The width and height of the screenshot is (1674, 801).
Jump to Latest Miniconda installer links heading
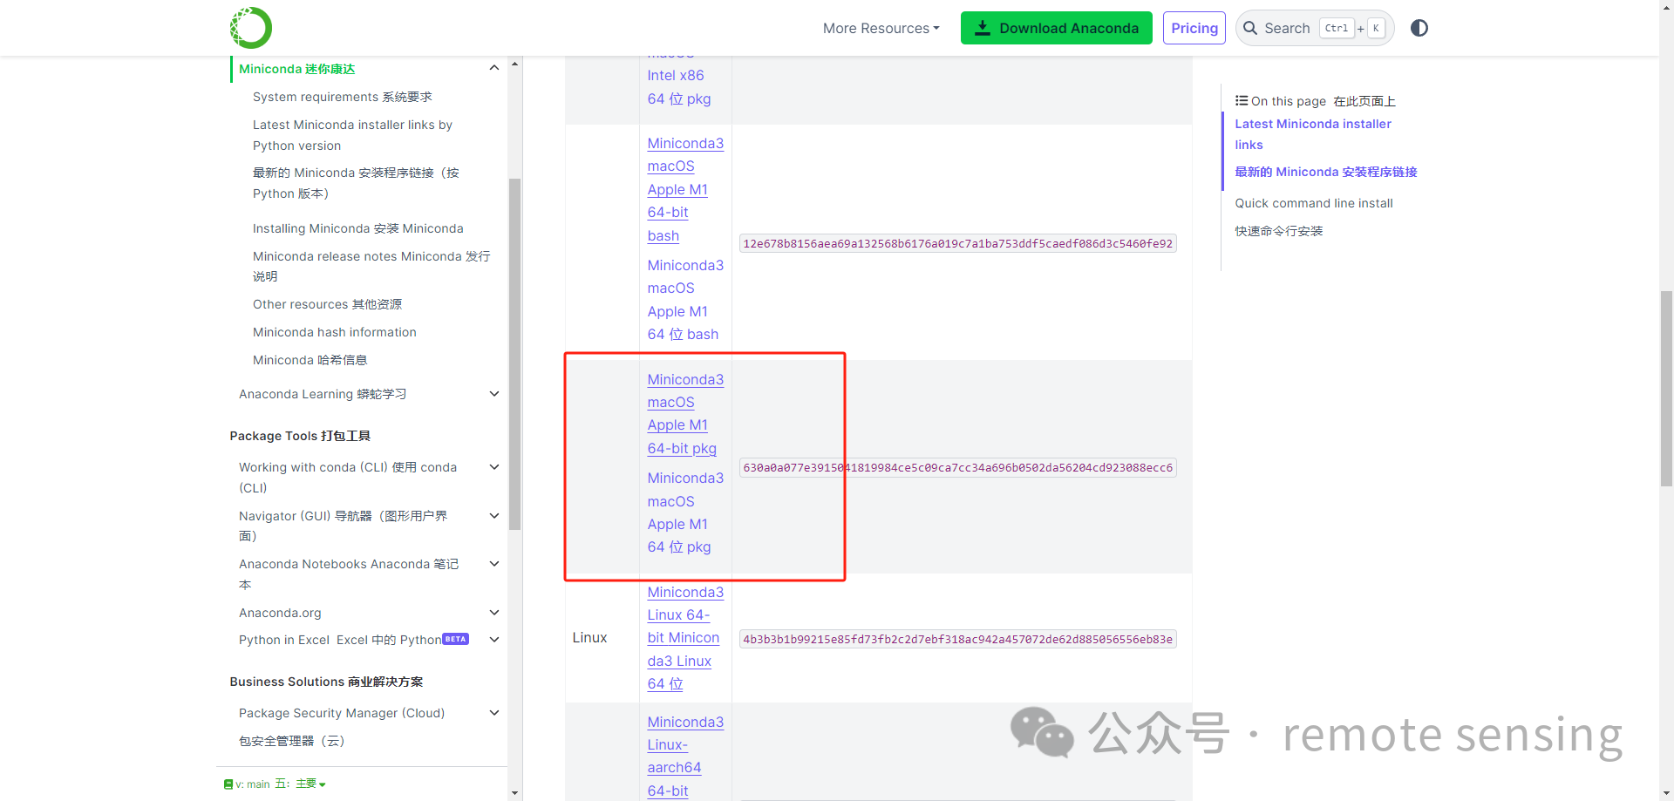click(x=1312, y=134)
